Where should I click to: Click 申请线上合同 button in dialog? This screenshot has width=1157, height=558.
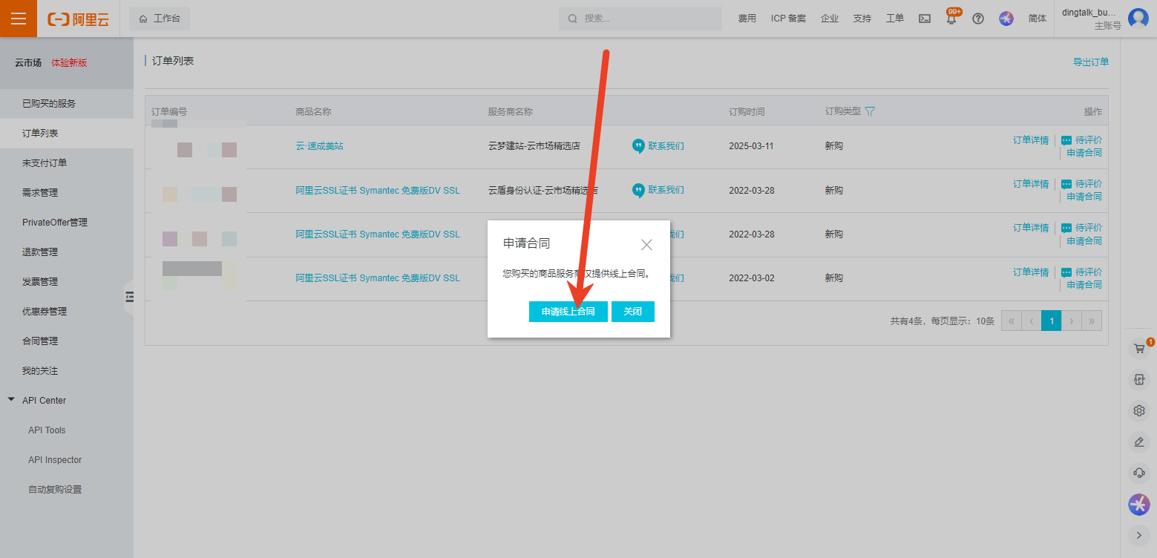568,312
